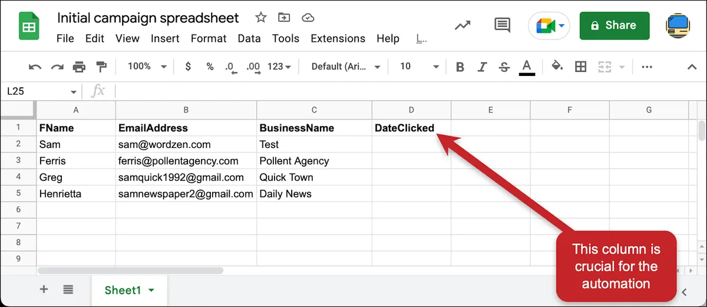Rename the Initial campaign spreadsheet title
Screen dimensions: 707x307
[148, 18]
